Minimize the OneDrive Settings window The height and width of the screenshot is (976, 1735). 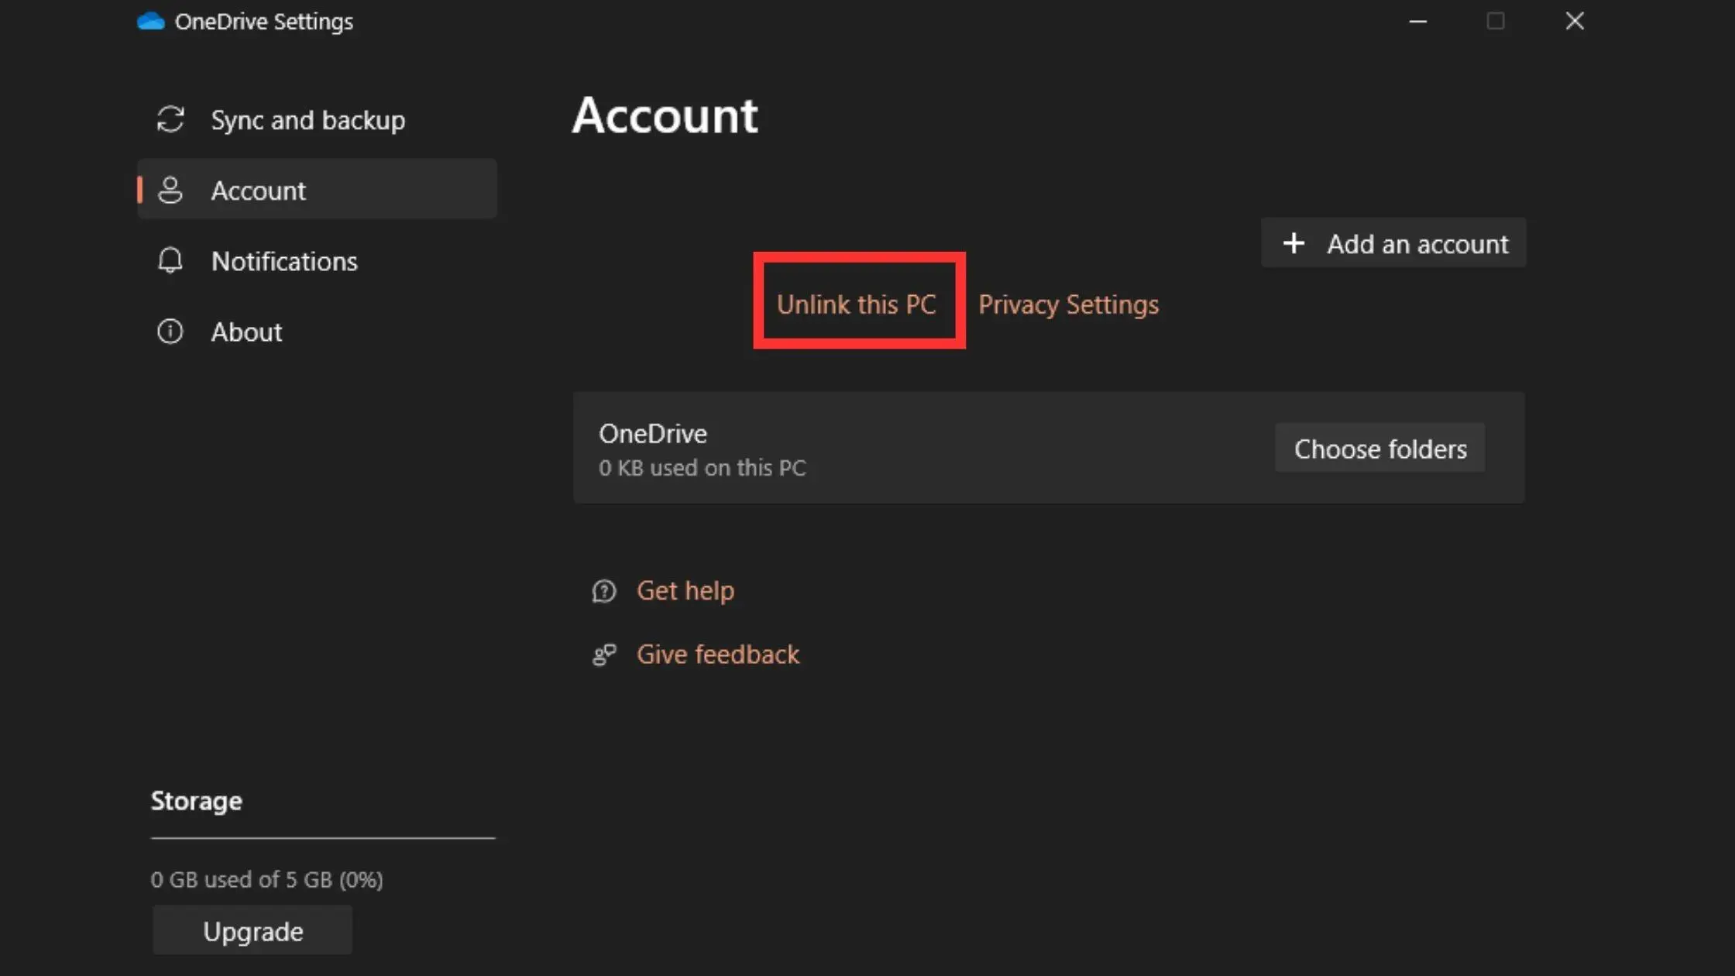coord(1417,21)
